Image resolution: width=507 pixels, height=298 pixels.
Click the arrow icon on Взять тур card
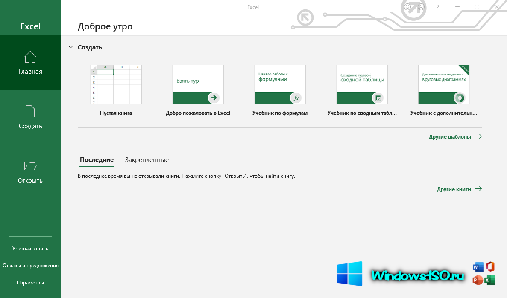point(214,98)
